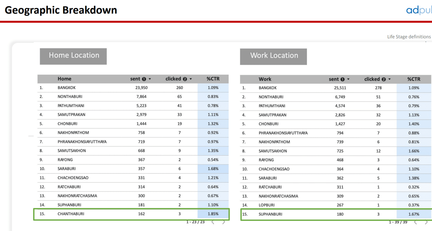Viewport: 432px width, 231px height.
Task: Click info icon beside Work table clicked
Action: [x=384, y=79]
